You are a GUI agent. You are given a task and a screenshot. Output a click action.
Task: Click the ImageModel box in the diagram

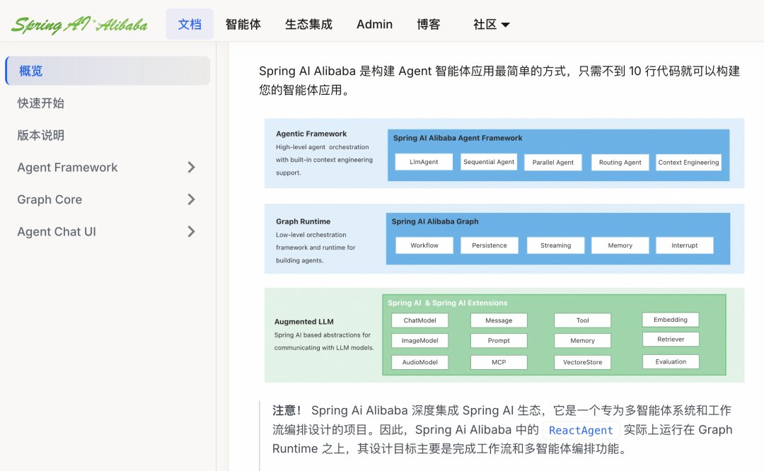420,340
